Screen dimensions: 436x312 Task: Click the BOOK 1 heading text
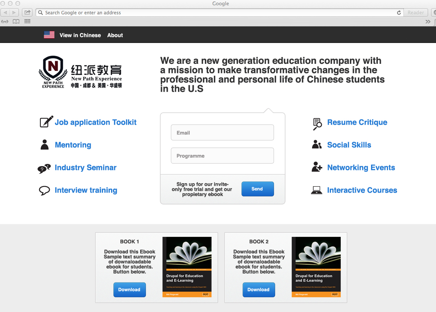[x=130, y=242]
